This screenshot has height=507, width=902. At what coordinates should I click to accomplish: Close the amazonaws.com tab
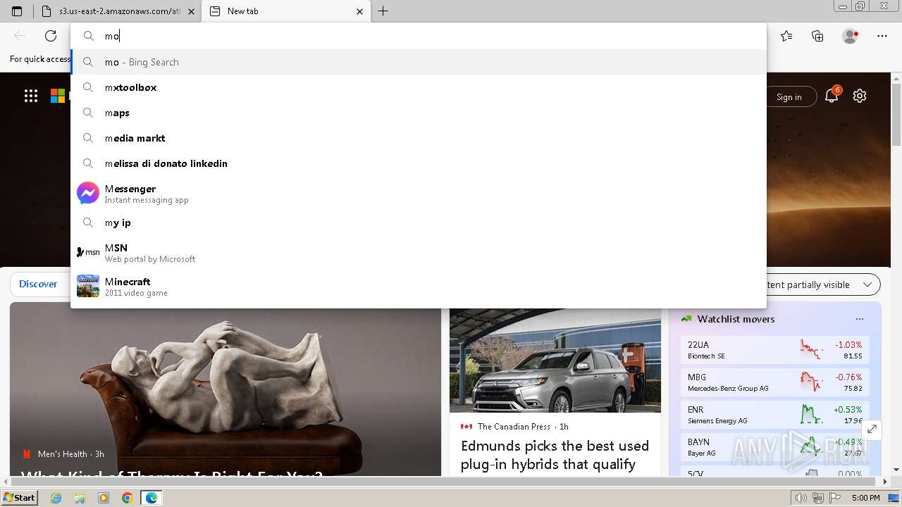tap(191, 11)
